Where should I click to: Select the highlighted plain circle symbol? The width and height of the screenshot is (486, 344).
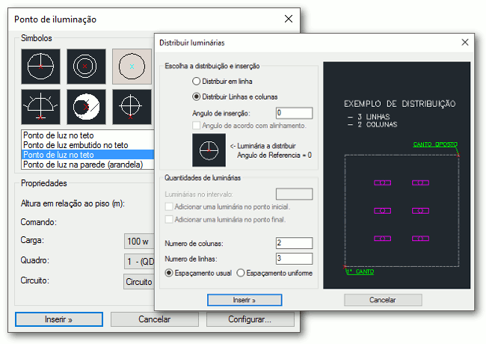pos(132,67)
